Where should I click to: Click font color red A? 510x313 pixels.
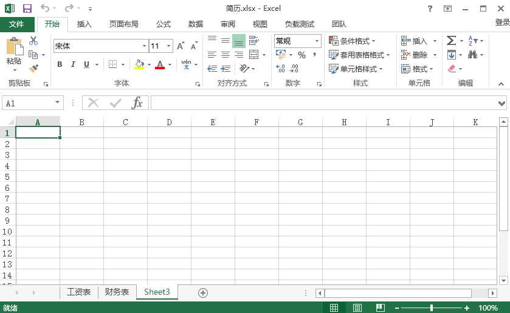[x=160, y=64]
